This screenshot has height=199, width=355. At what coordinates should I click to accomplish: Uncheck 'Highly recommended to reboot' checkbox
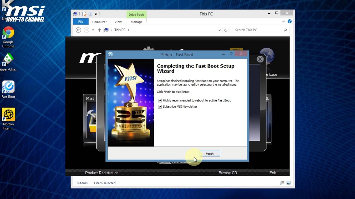[x=160, y=101]
